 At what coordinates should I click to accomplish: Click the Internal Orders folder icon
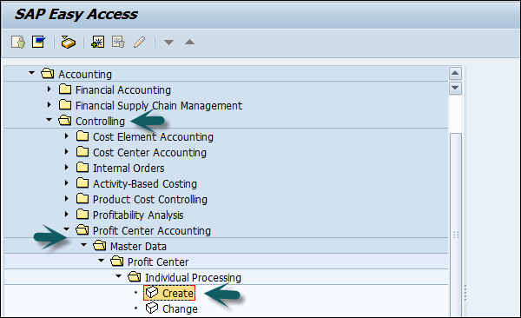(82, 168)
